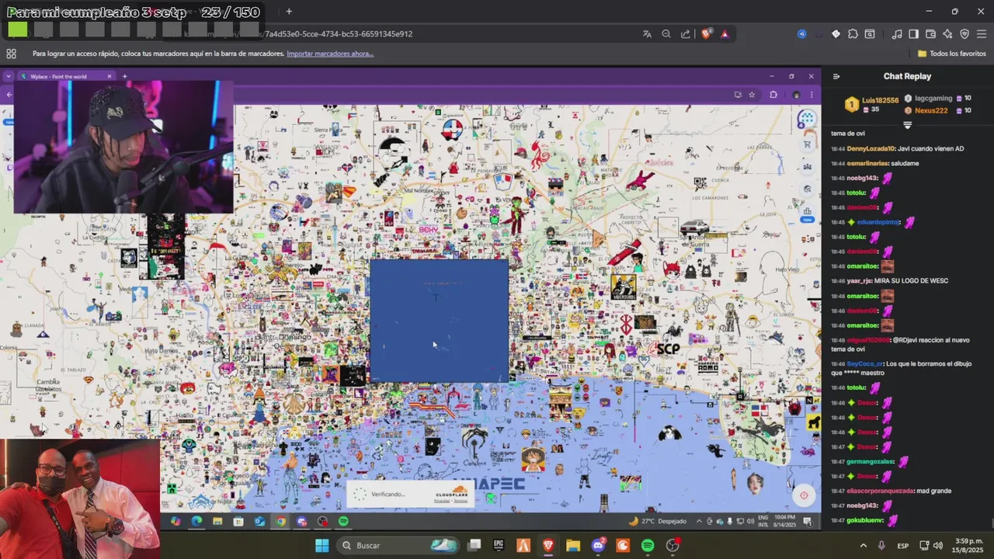Click the large blue rectangle on the map
Screen dimensions: 994x559
click(x=439, y=321)
